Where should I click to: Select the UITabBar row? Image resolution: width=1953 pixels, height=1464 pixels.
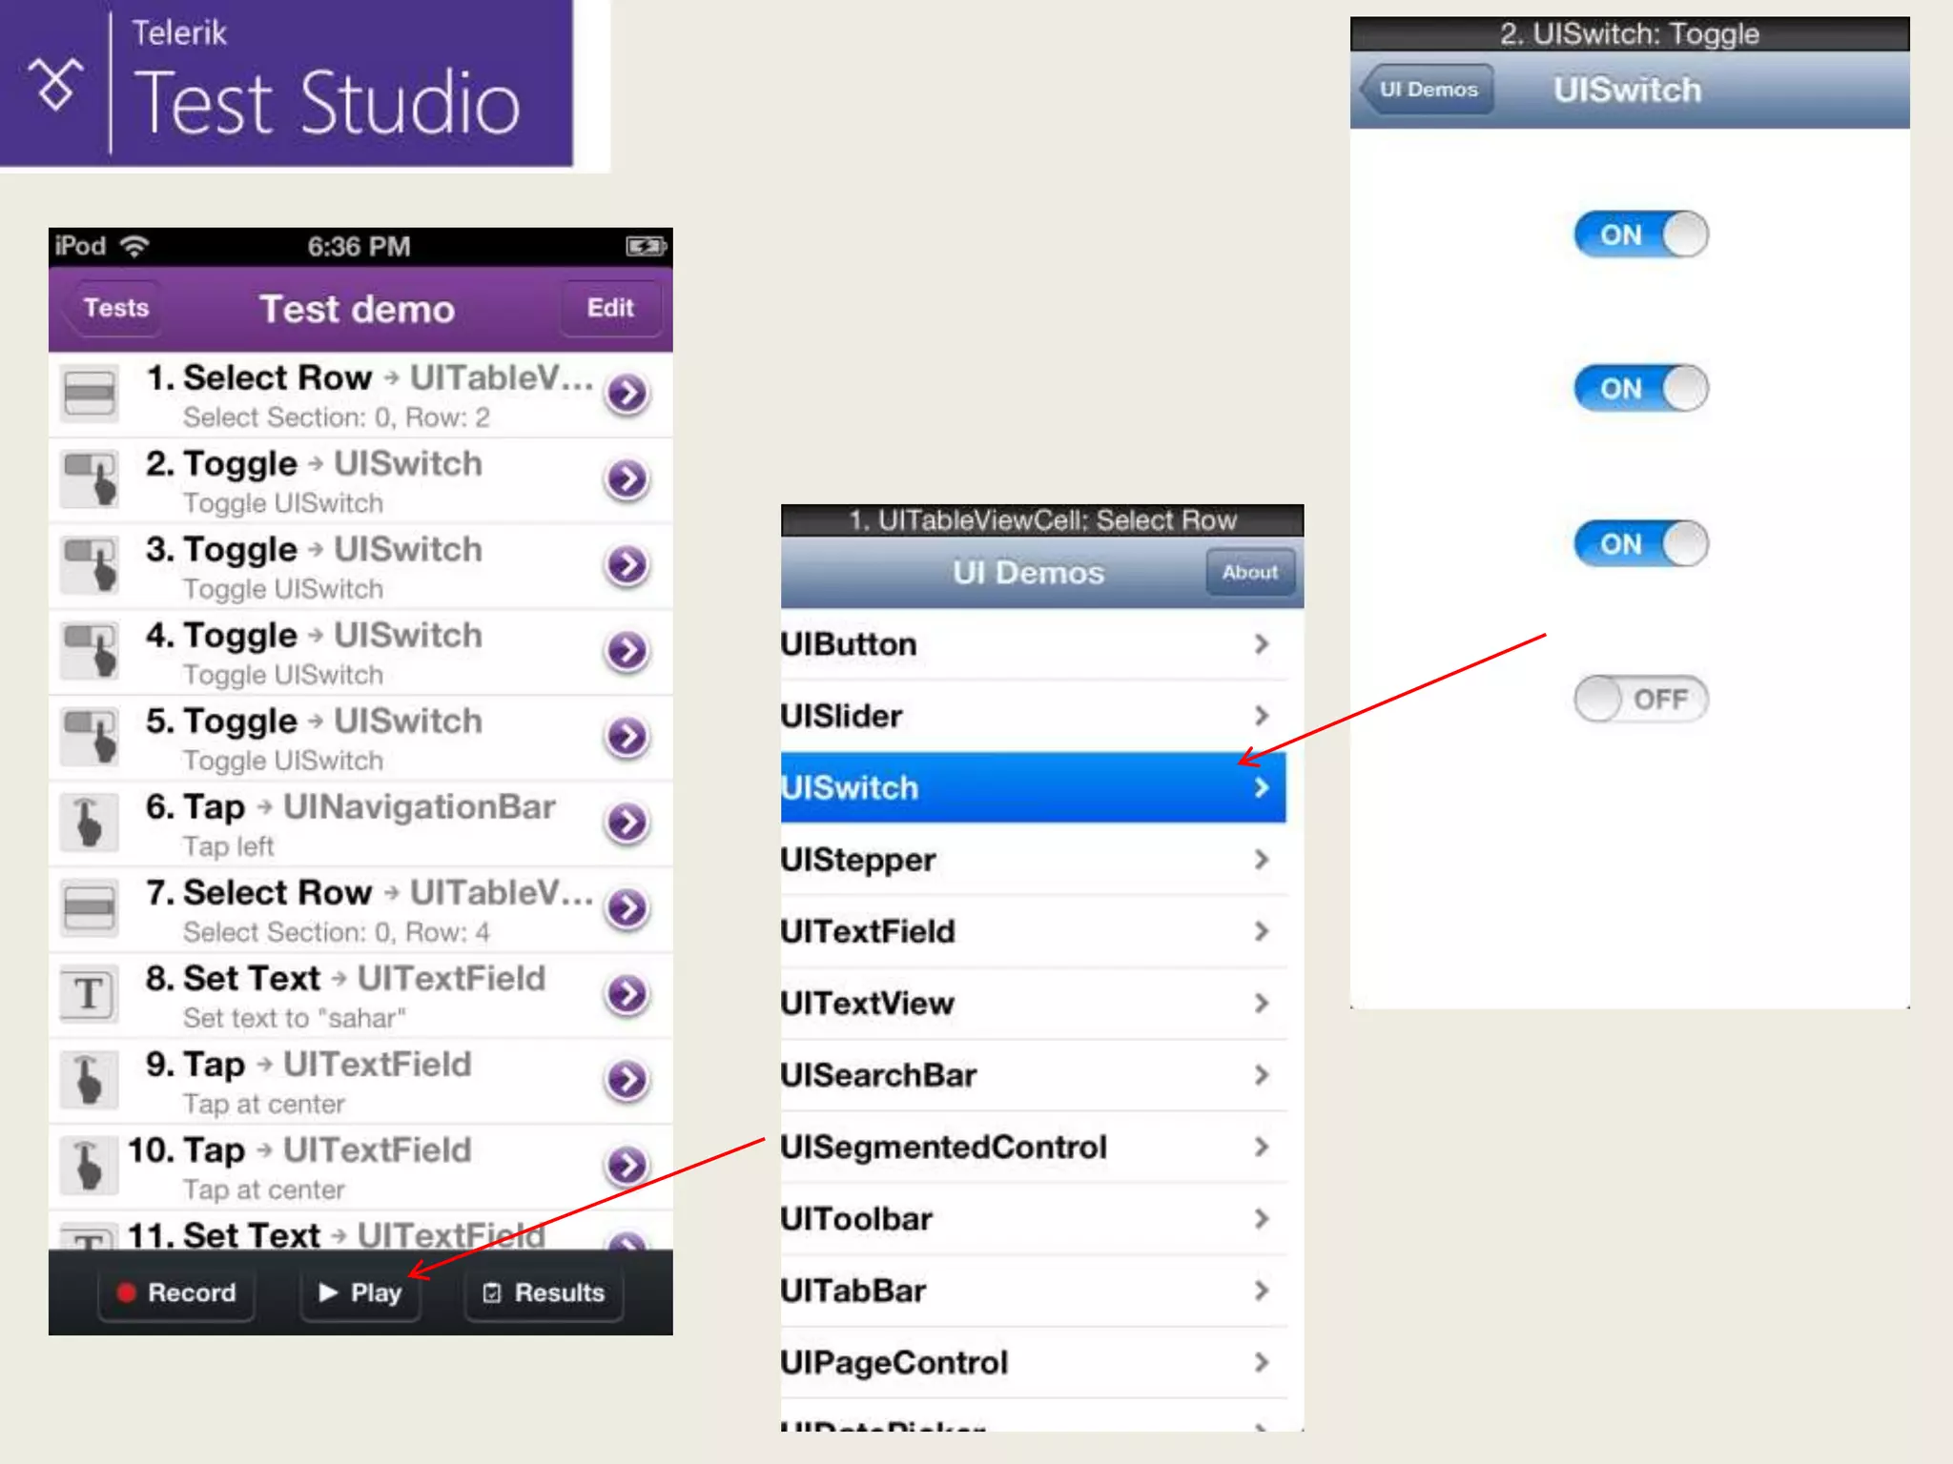click(x=1030, y=1291)
